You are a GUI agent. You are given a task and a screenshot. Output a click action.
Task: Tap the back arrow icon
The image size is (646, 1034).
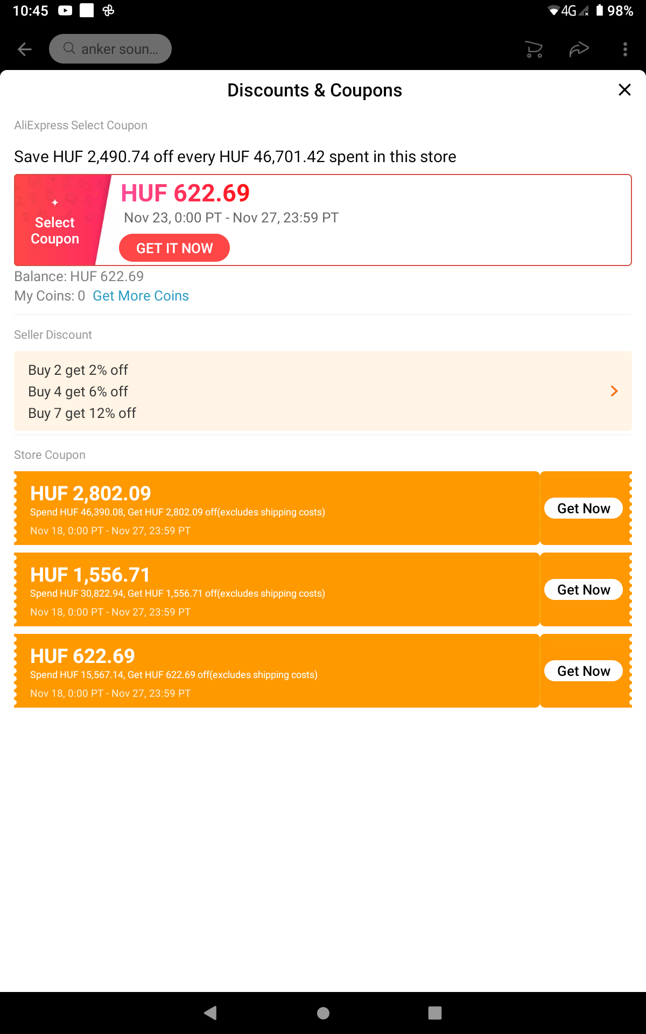pyautogui.click(x=25, y=50)
